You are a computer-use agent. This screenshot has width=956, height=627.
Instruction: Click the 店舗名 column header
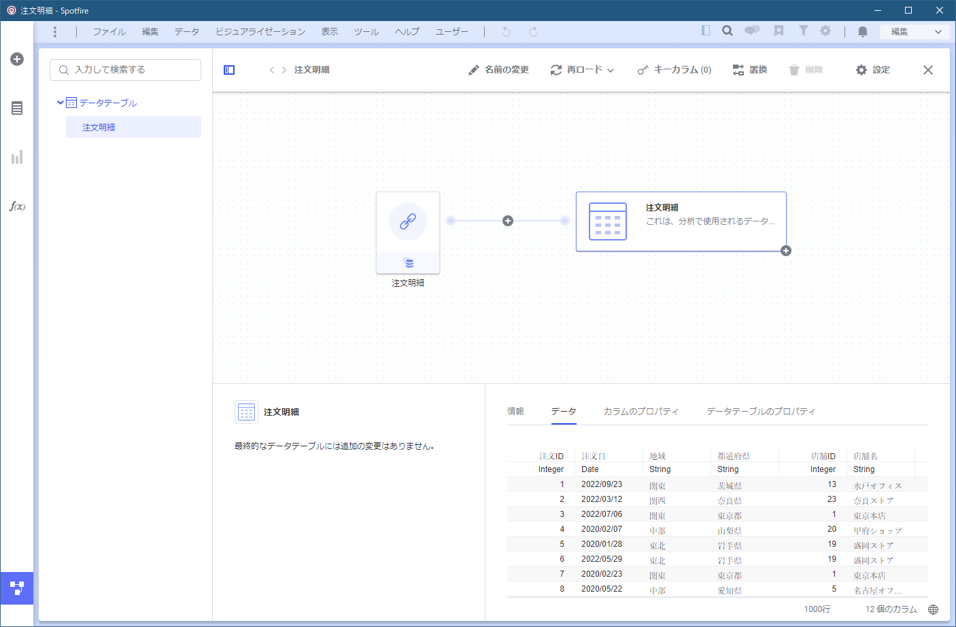[866, 456]
